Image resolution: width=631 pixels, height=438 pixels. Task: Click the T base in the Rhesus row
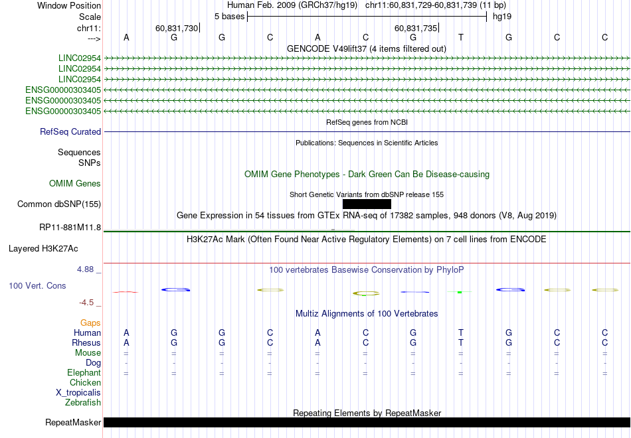pos(461,342)
